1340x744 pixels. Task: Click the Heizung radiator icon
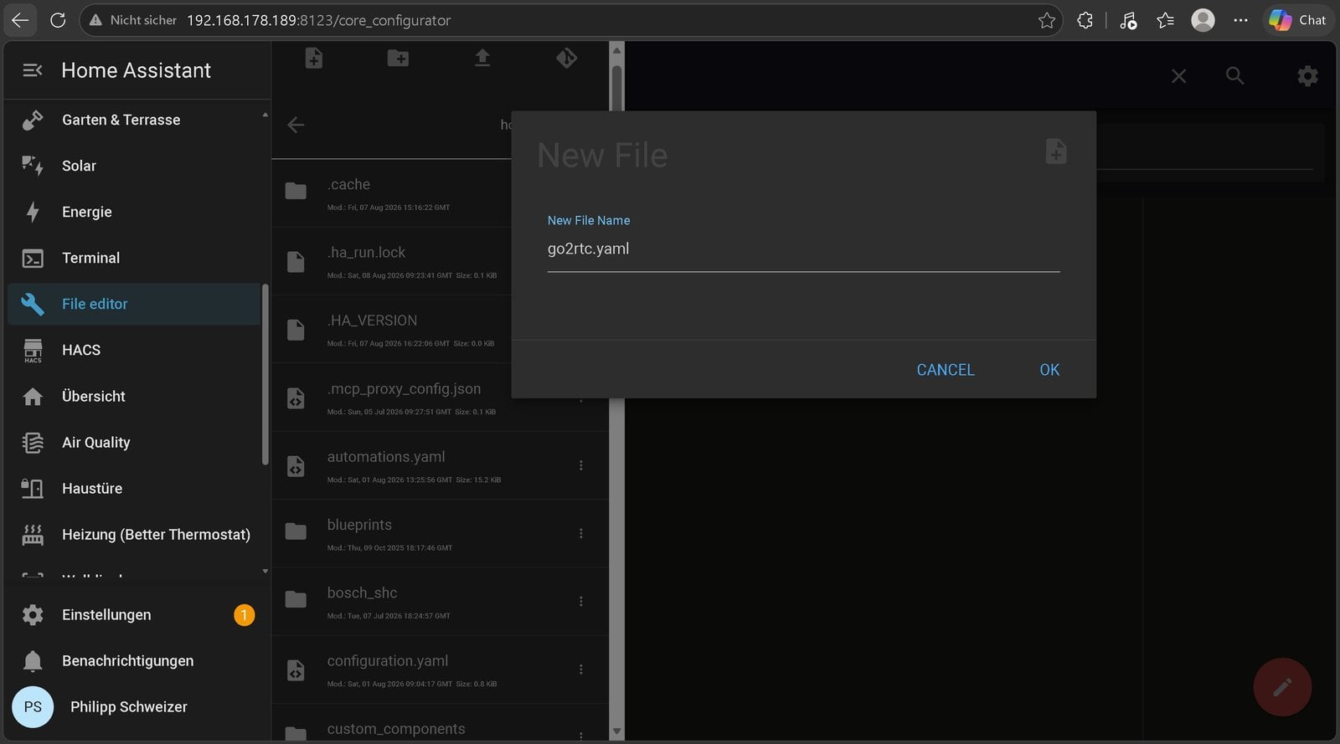click(x=33, y=534)
